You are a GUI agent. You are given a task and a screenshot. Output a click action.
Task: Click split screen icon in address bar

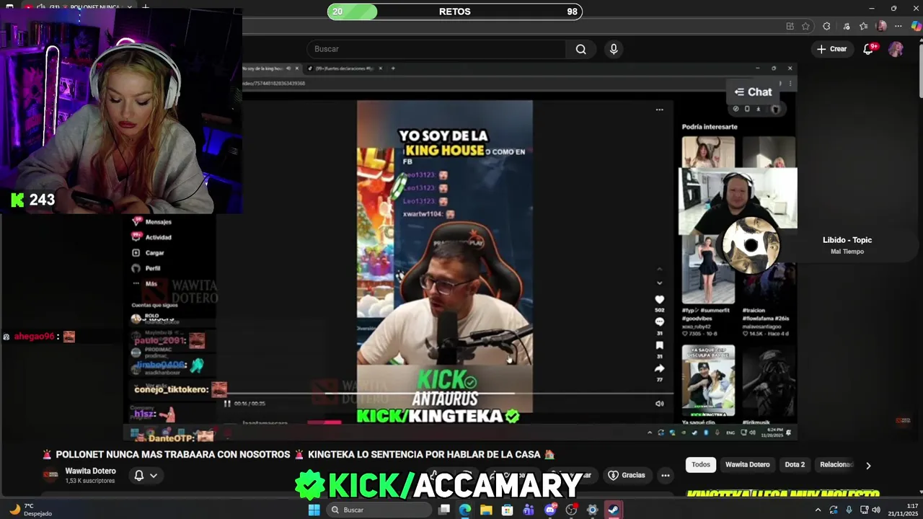click(x=790, y=26)
